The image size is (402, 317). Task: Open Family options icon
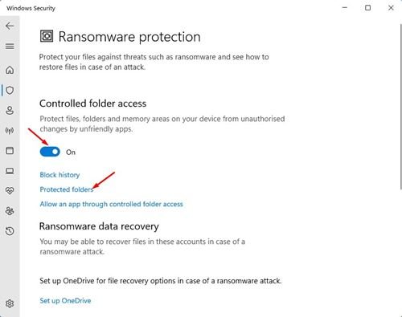(10, 211)
